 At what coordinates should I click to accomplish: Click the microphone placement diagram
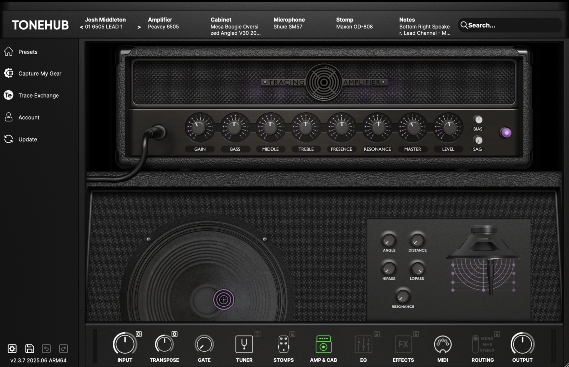tap(483, 261)
